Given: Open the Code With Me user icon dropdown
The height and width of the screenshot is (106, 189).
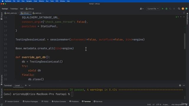Looking at the screenshot, I should click(141, 9).
